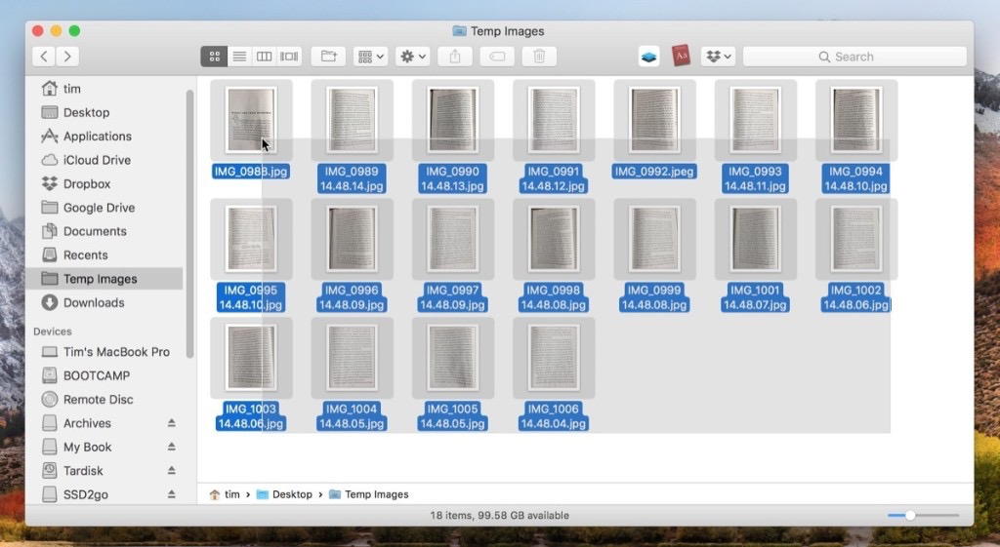
Task: Switch to column view in toolbar
Action: tap(264, 57)
